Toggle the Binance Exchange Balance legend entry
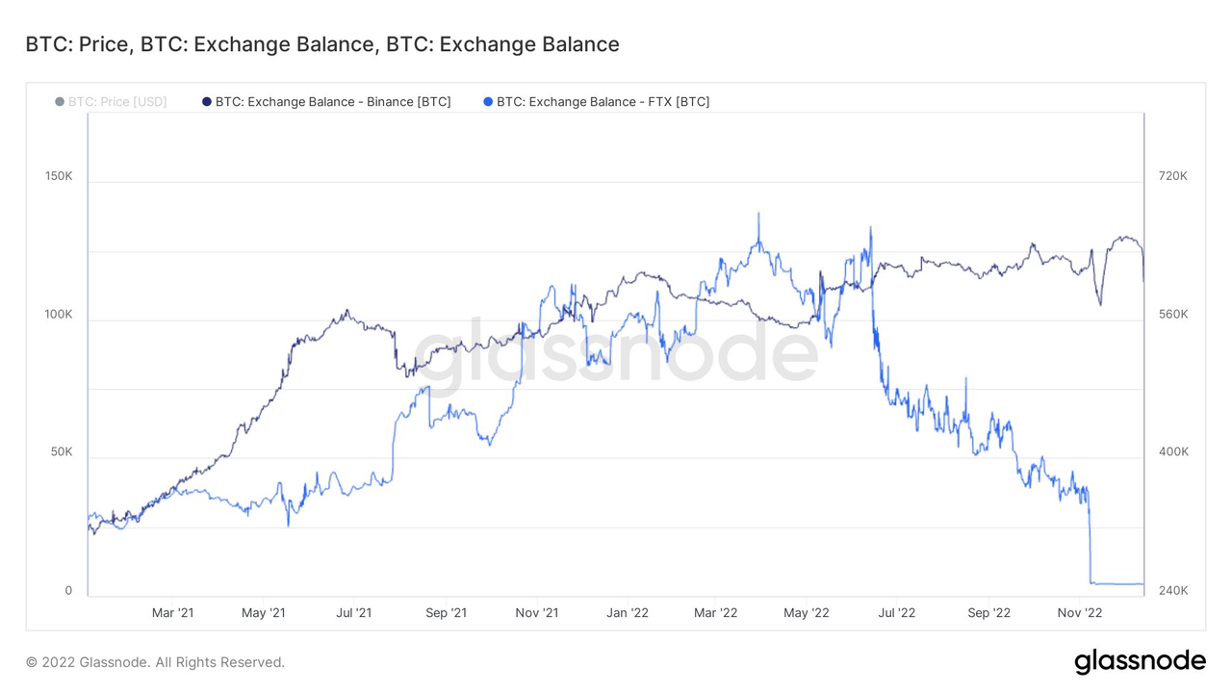 pos(326,101)
